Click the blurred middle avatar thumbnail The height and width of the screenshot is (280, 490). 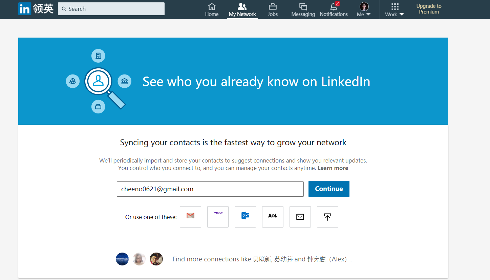pos(139,259)
